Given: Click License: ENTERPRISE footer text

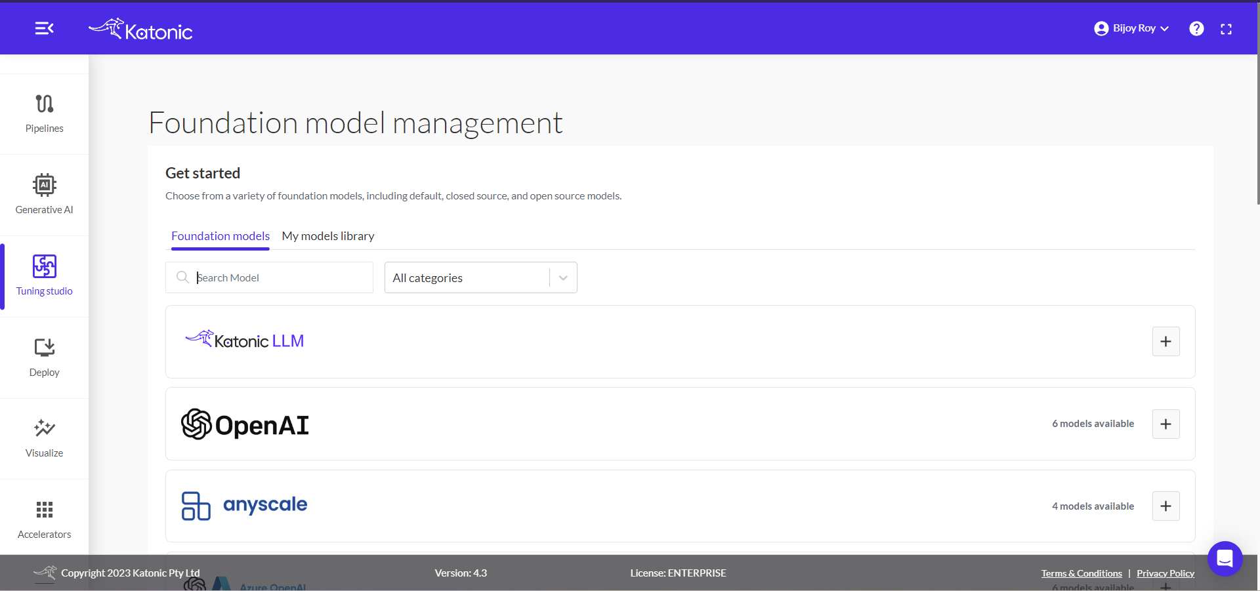Looking at the screenshot, I should click(678, 573).
